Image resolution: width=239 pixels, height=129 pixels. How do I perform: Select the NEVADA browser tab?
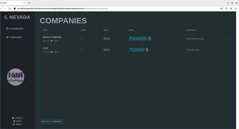(13, 3)
